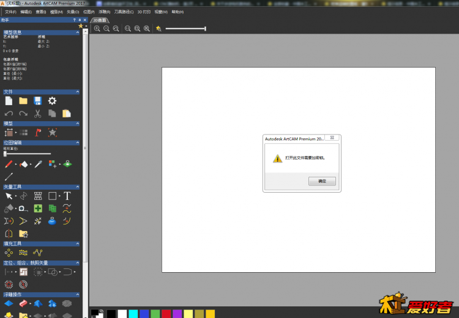Click the circles-in-ring fill tool icon
Image resolution: width=459 pixels, height=318 pixels.
point(9,253)
